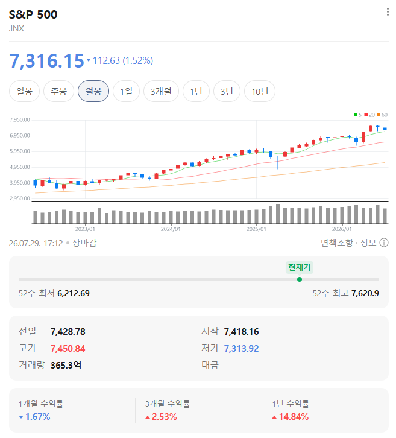Click the 7,950.00 y-axis label
The width and height of the screenshot is (396, 438).
point(19,120)
